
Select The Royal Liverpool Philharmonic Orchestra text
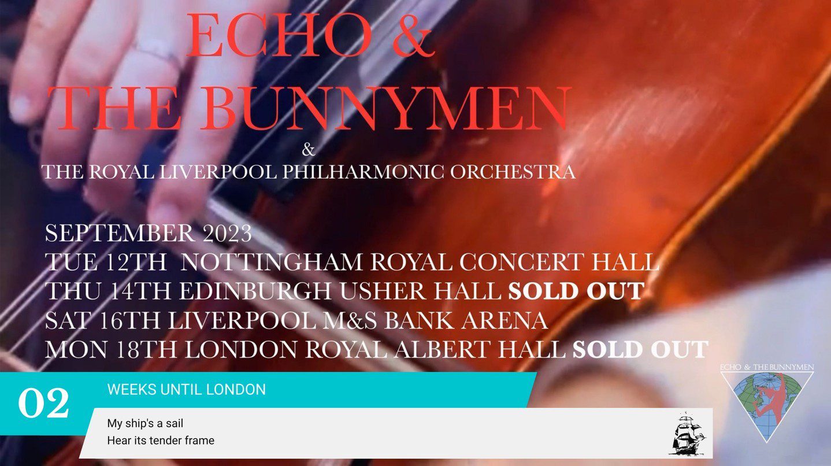click(x=308, y=172)
